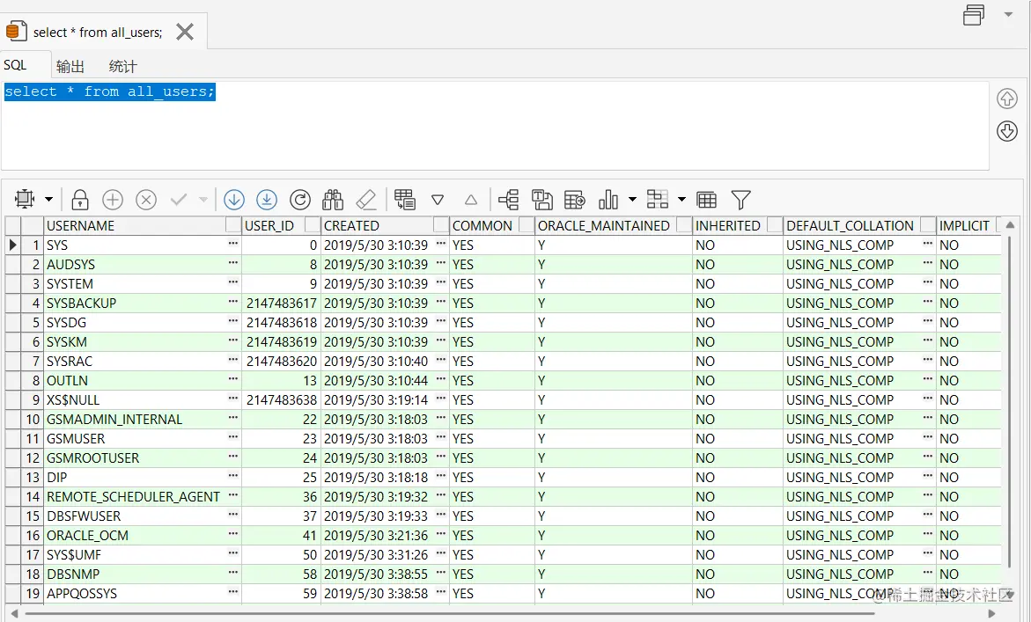Click inside the SQL editor text area

495,125
